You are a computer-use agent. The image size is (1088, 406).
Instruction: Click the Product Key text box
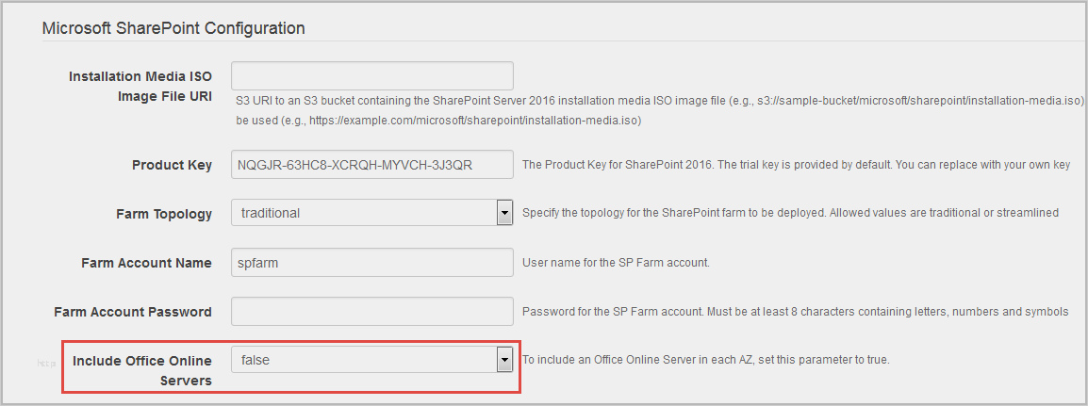371,164
